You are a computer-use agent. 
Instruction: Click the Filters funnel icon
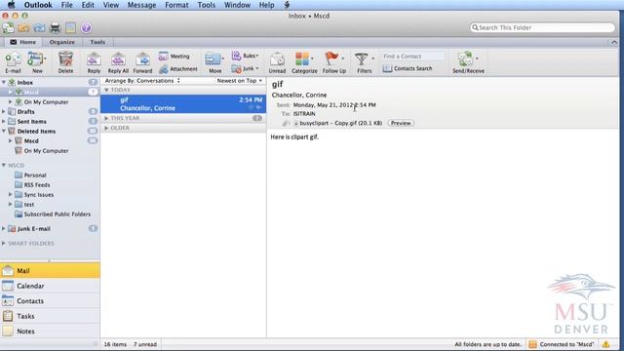pos(362,59)
